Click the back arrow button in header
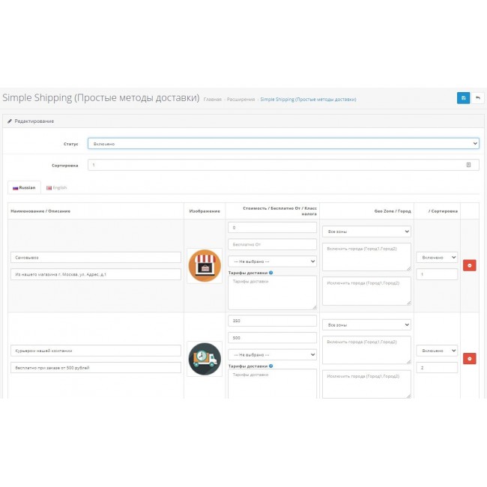The height and width of the screenshot is (487, 487). coord(478,98)
